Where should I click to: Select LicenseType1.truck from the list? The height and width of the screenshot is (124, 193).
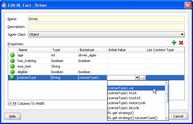click(x=136, y=93)
